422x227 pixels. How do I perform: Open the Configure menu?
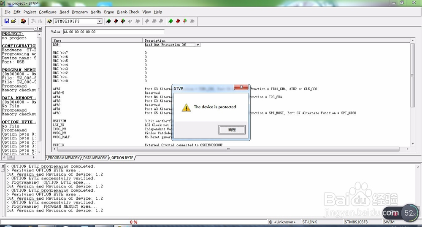48,12
